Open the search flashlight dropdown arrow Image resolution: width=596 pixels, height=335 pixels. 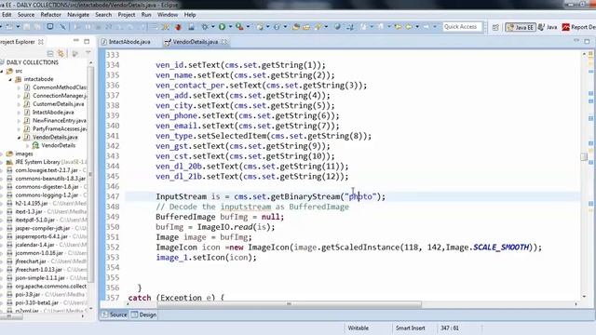(326, 27)
